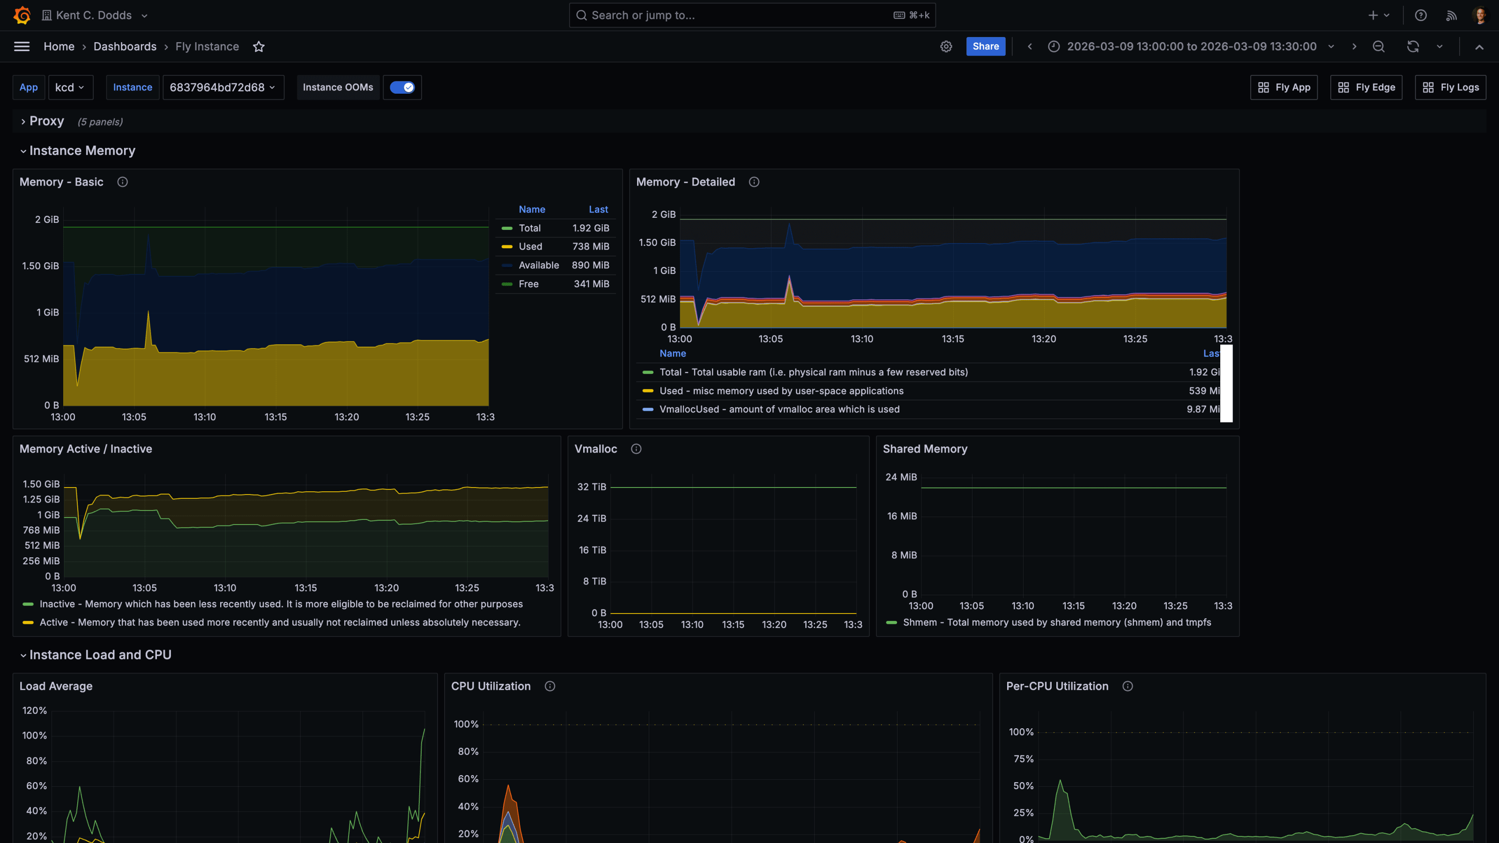Screen dimensions: 1499x843
Task: Open the time range picker dropdown
Action: [1191, 46]
